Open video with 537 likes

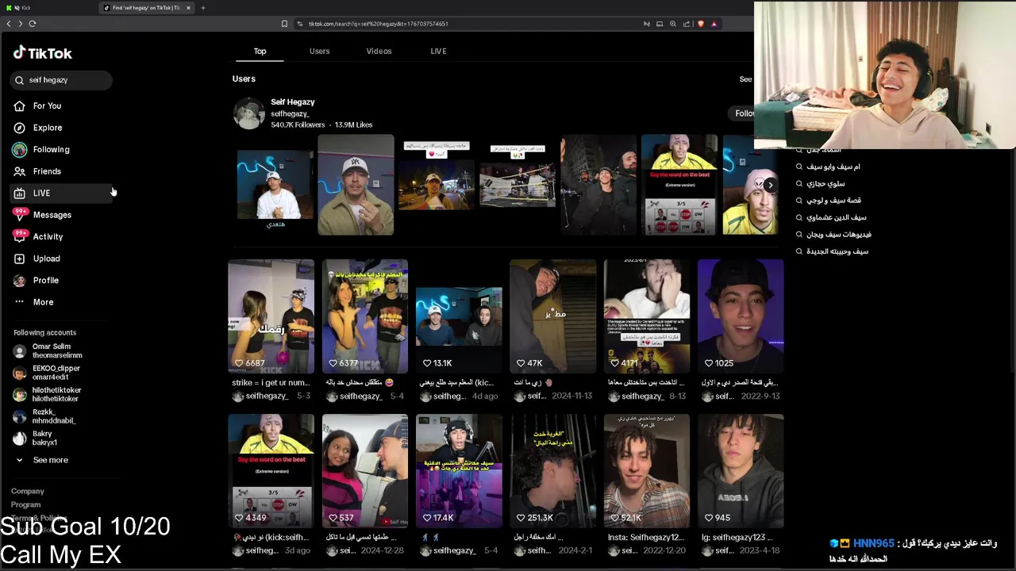click(365, 471)
